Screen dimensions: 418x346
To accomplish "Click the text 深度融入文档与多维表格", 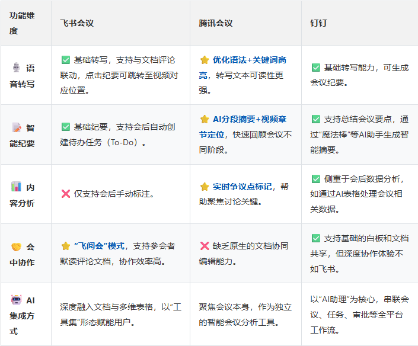I will coord(106,307).
